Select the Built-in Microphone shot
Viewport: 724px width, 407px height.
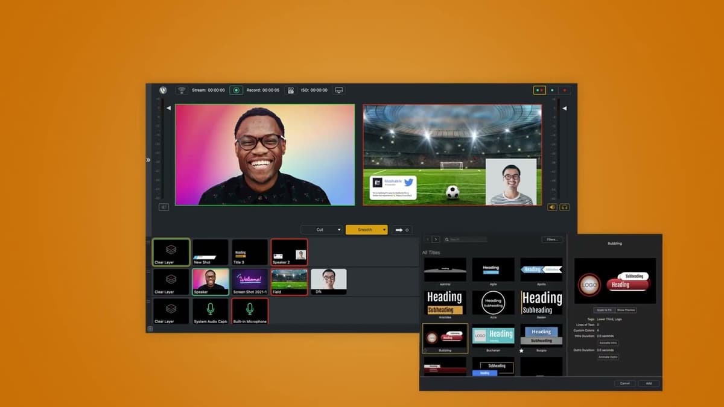pos(250,311)
